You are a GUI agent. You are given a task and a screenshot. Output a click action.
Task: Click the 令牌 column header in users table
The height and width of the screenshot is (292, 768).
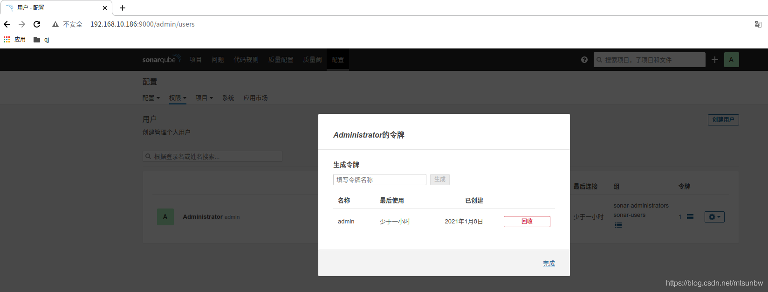pyautogui.click(x=684, y=187)
